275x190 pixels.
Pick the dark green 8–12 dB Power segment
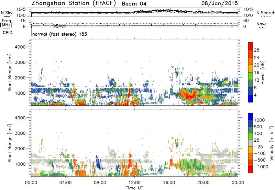(x=251, y=84)
